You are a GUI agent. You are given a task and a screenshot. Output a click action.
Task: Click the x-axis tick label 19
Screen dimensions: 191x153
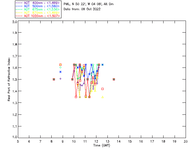(175, 141)
